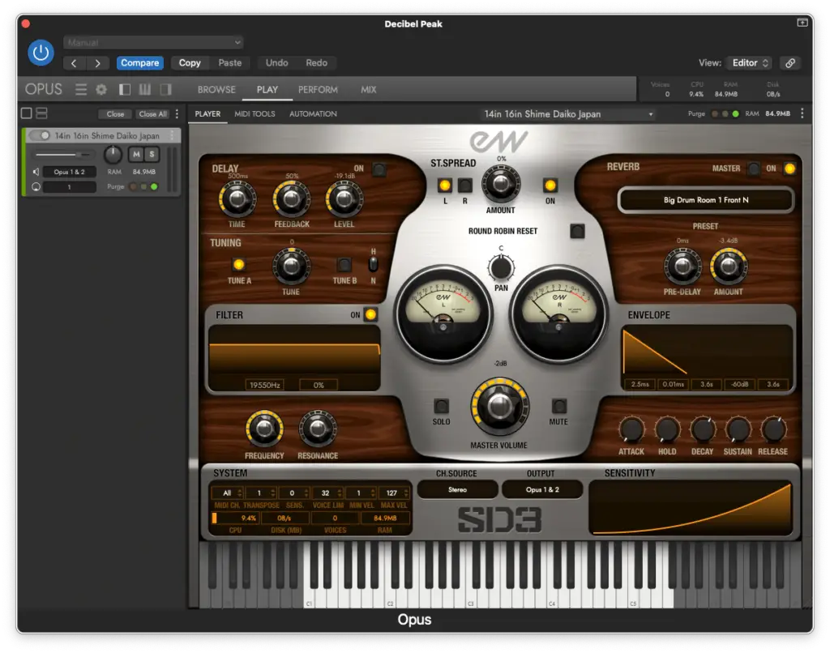Mute instrument with M button
The height and width of the screenshot is (653, 830).
136,154
